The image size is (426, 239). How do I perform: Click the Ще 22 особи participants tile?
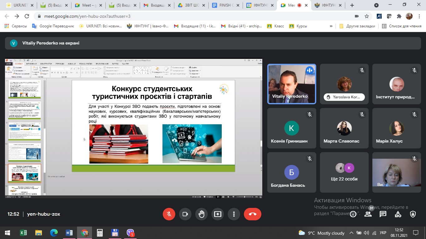click(344, 172)
